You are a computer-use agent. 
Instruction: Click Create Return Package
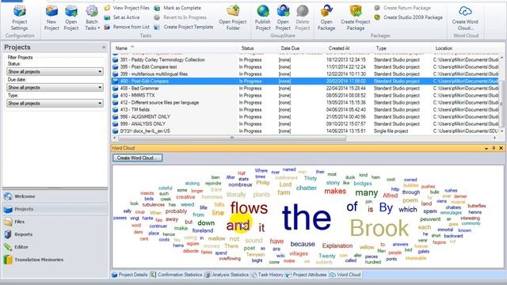click(x=402, y=8)
